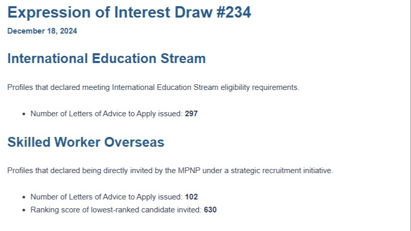Click the bullet marker before the 297 line
This screenshot has height=231, width=411.
tap(24, 114)
